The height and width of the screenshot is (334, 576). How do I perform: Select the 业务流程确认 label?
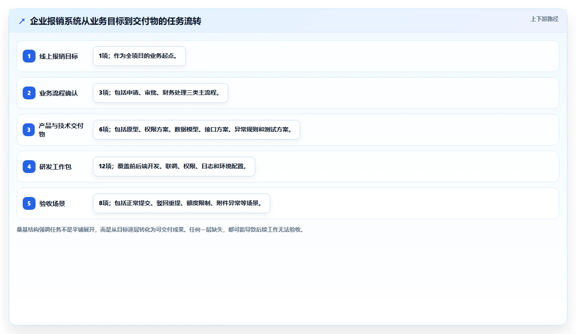coord(59,93)
